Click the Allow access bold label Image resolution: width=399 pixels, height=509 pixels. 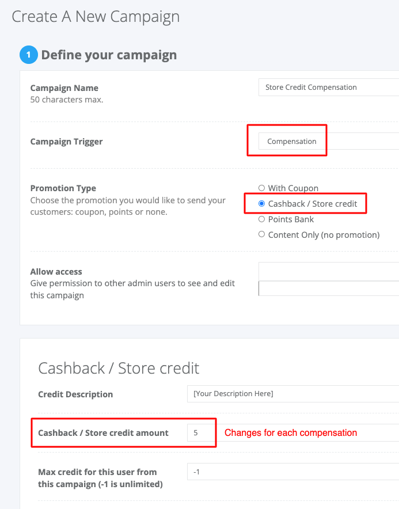(56, 271)
